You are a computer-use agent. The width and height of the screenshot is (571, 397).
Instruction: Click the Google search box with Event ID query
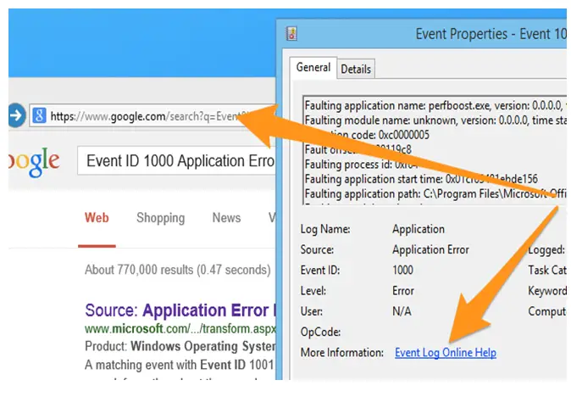(x=176, y=161)
